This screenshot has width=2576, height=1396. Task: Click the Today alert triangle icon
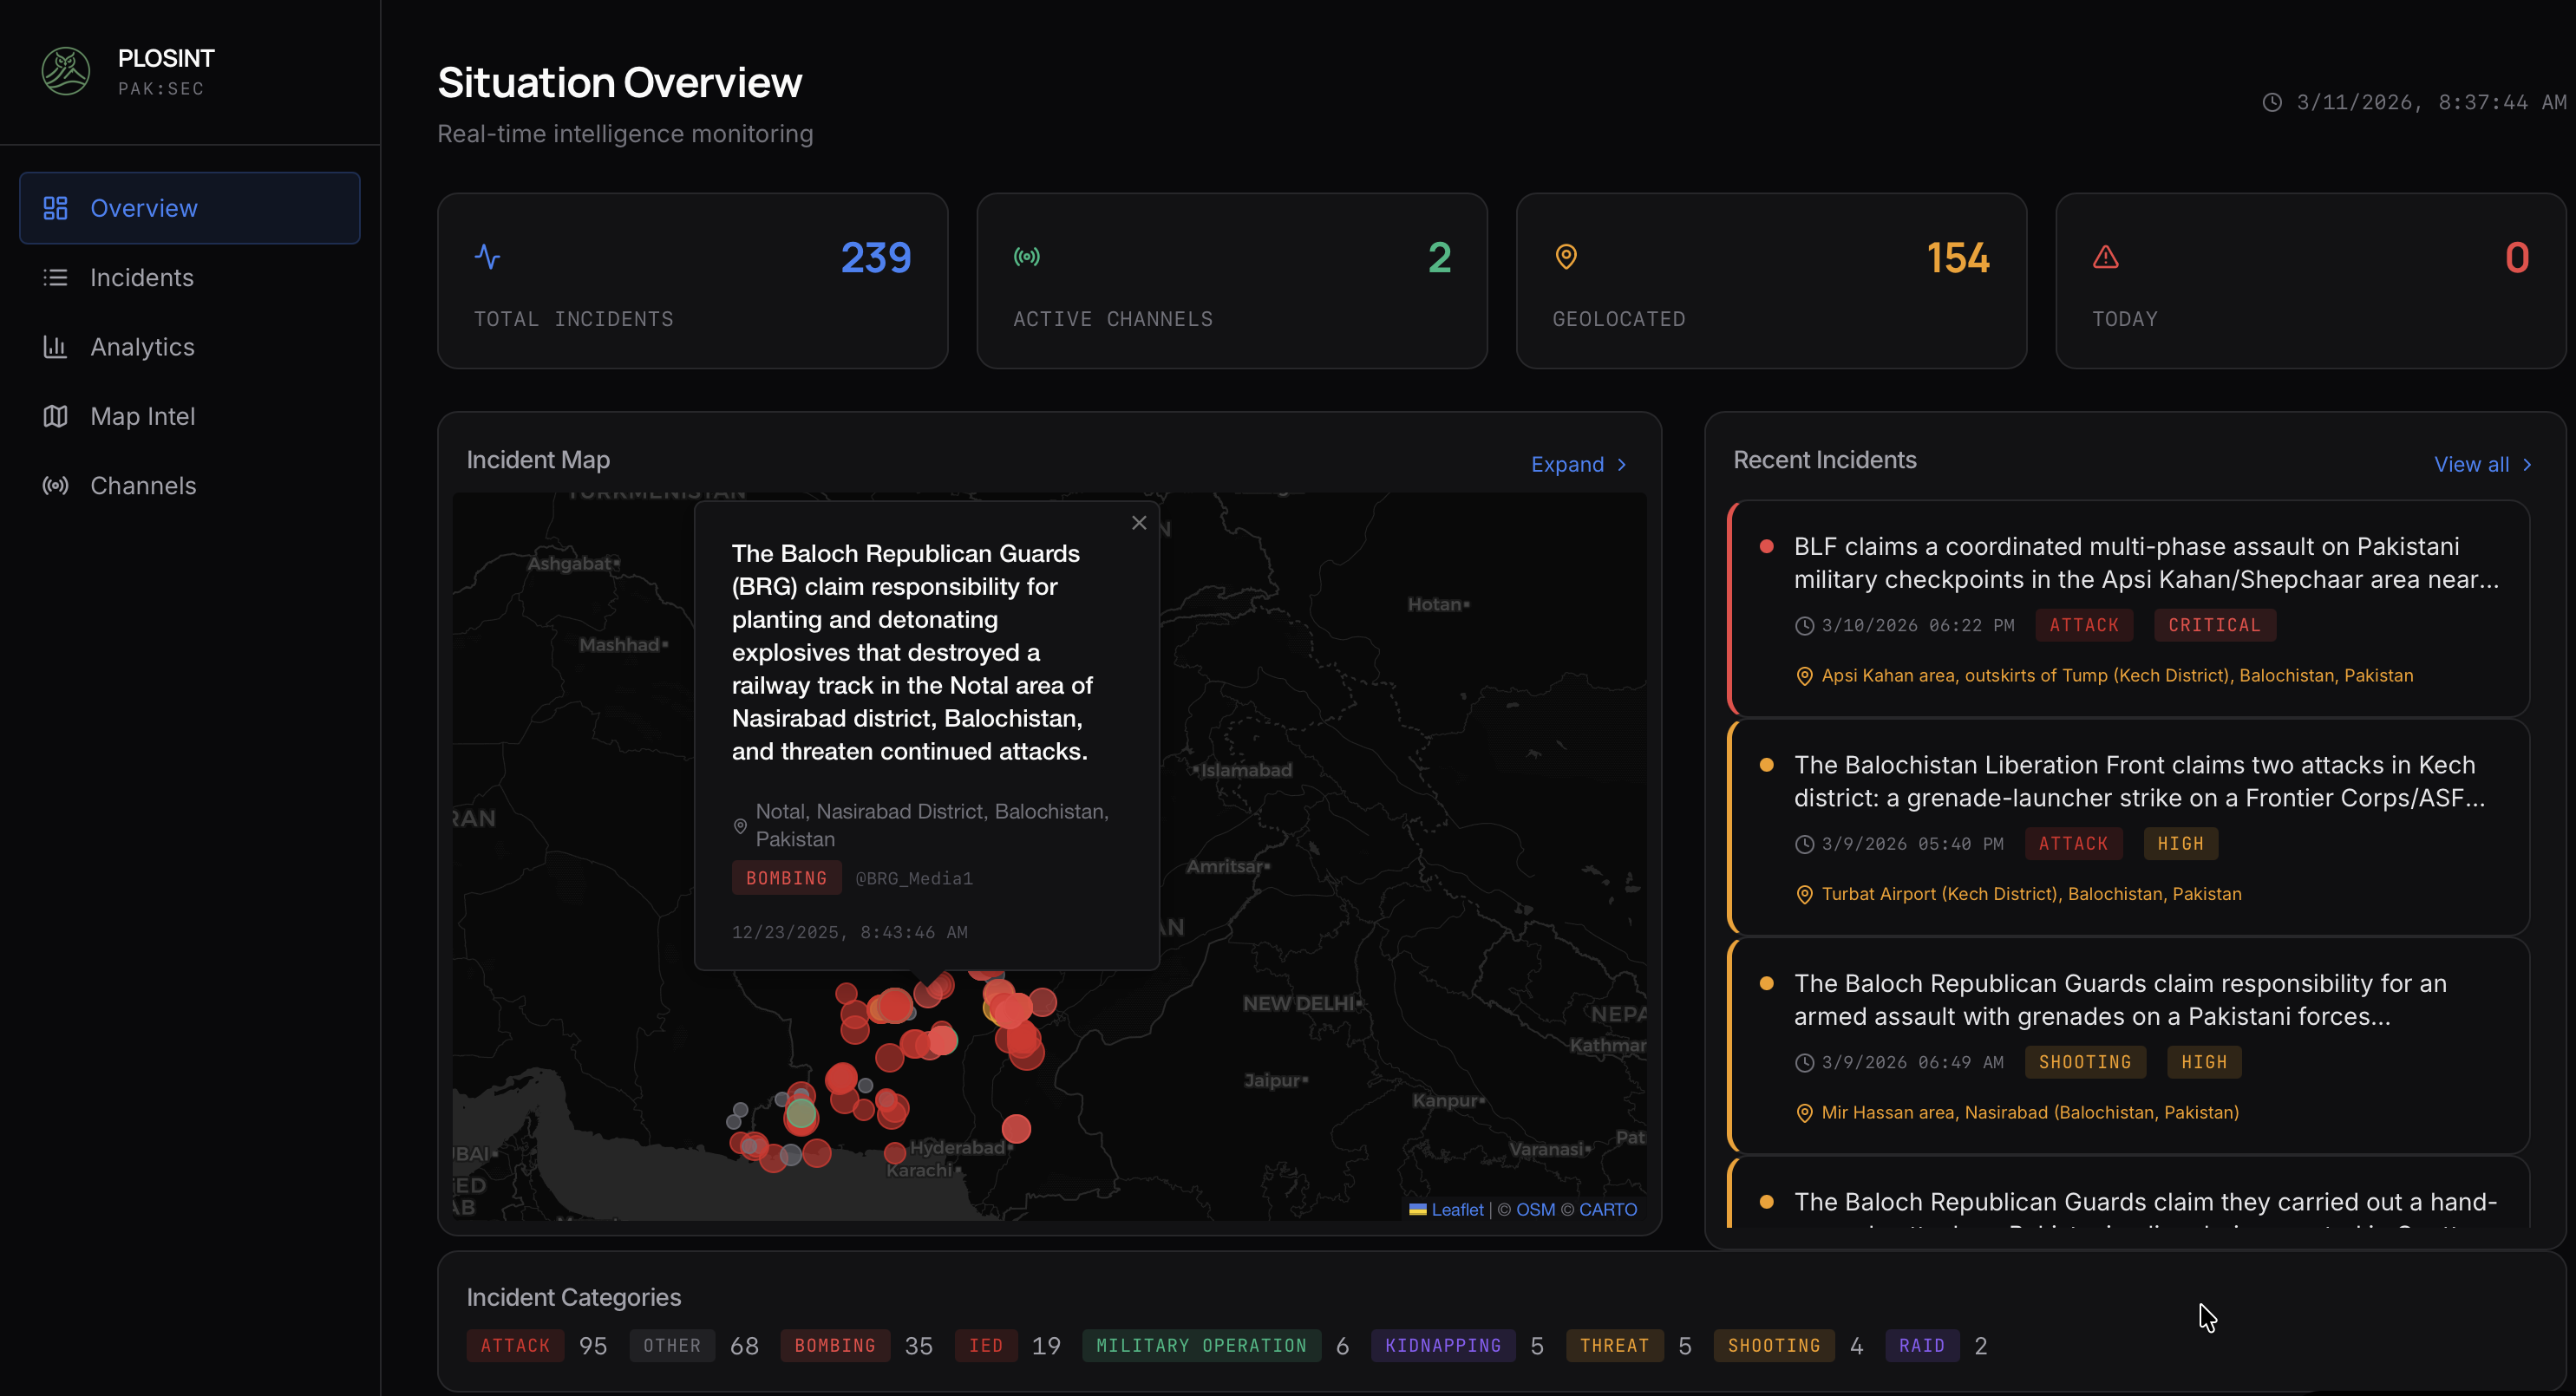2105,257
